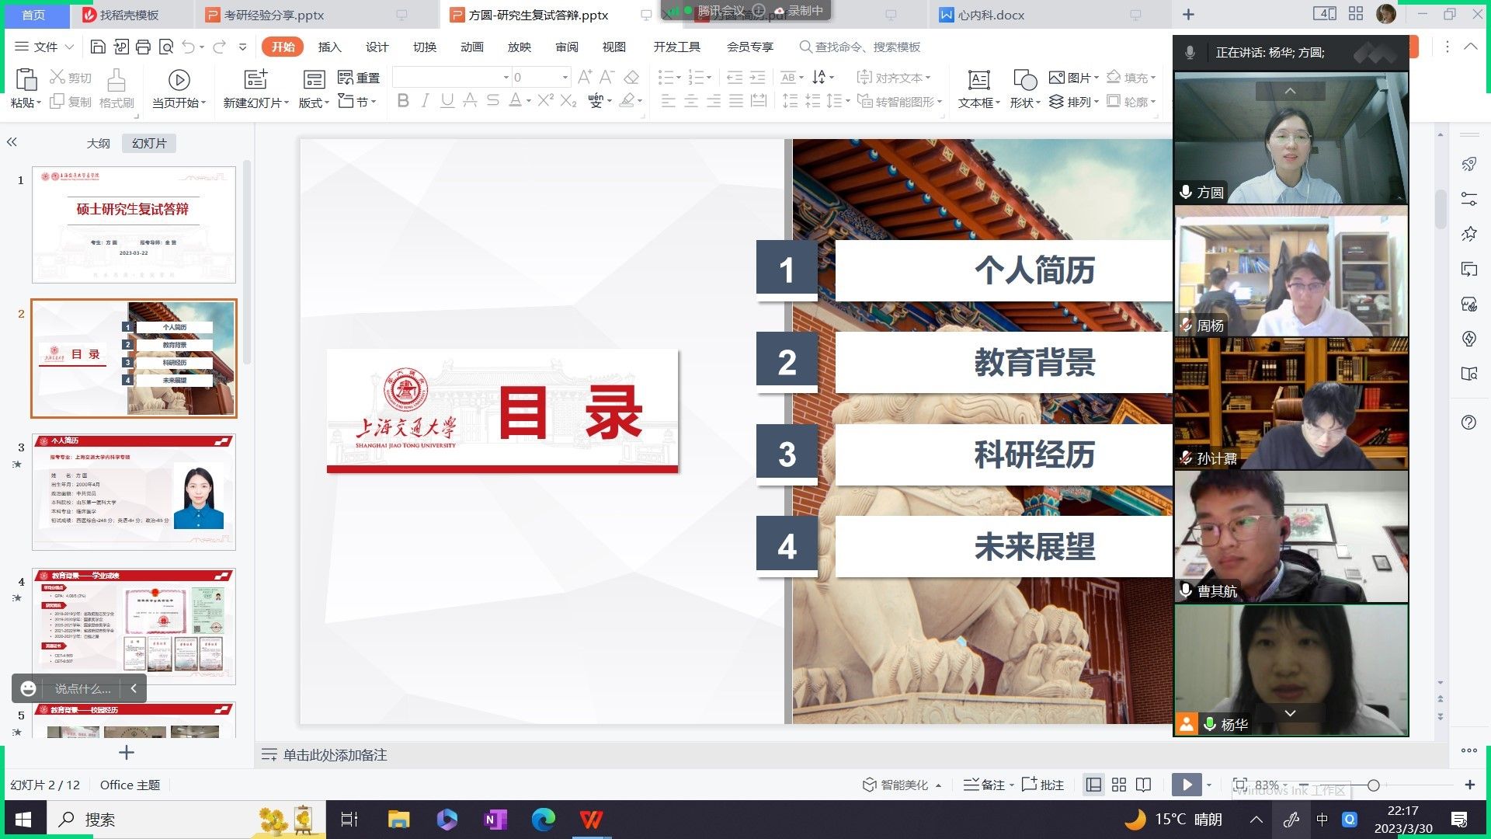
Task: Collapse the slide thumbnail panel
Action: point(12,142)
